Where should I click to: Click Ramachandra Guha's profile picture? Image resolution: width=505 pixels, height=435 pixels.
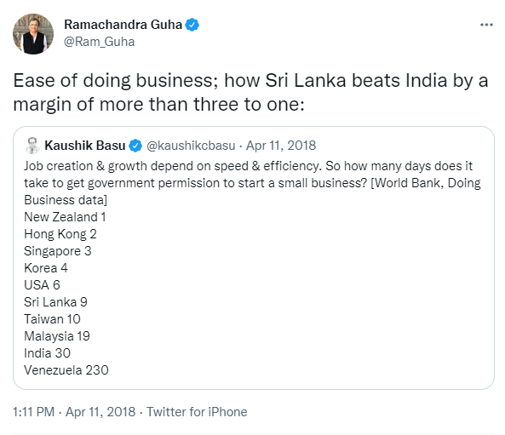pos(33,34)
